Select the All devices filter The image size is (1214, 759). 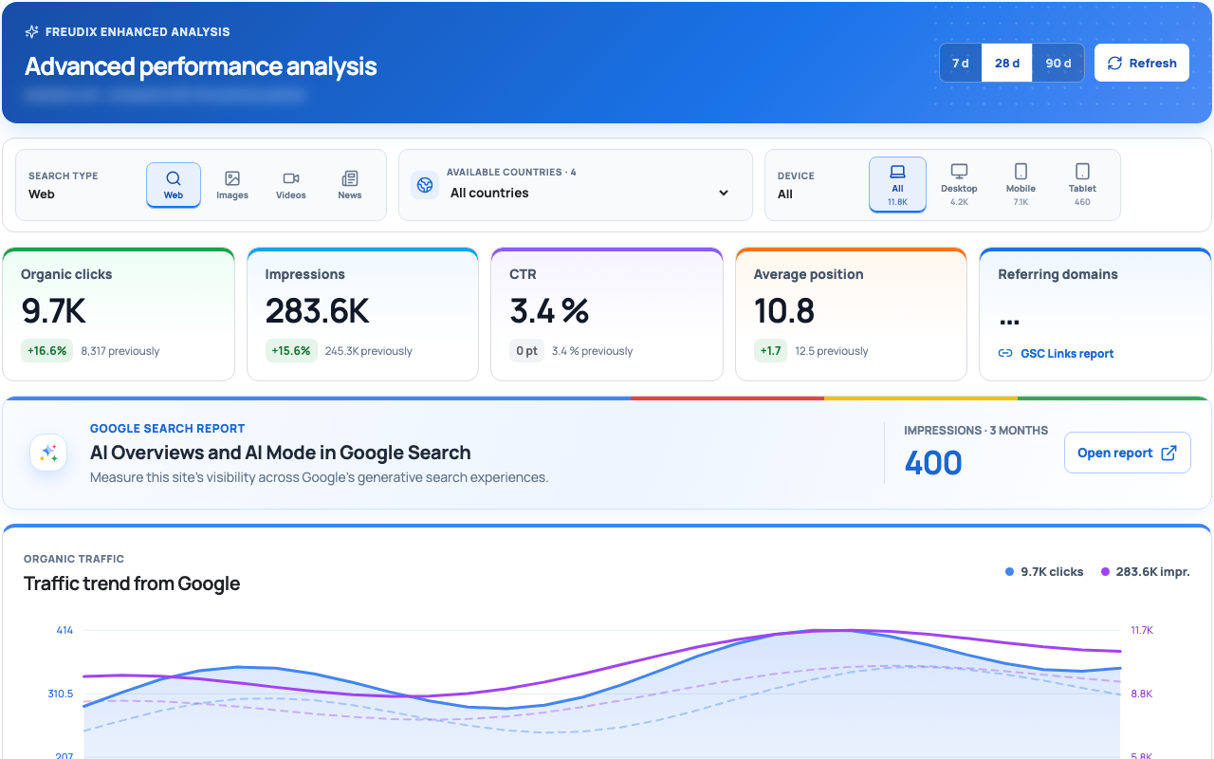pos(897,185)
